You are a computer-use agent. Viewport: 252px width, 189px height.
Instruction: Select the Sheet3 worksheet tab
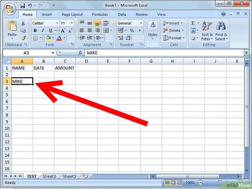(x=69, y=176)
